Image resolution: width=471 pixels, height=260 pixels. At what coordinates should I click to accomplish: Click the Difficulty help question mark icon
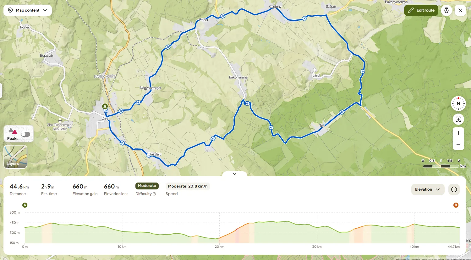pos(154,194)
